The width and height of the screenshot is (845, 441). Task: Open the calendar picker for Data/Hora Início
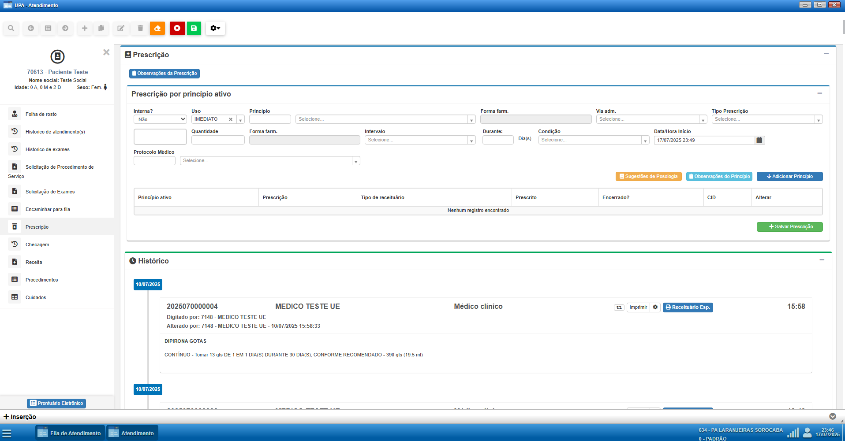(x=759, y=140)
